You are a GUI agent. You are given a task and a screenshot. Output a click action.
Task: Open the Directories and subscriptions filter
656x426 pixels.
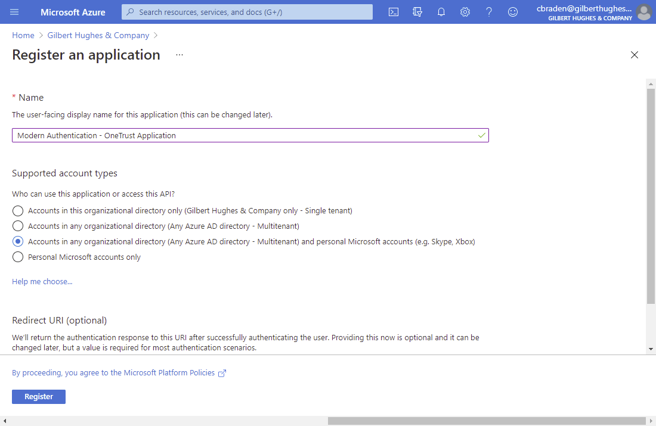click(x=417, y=12)
